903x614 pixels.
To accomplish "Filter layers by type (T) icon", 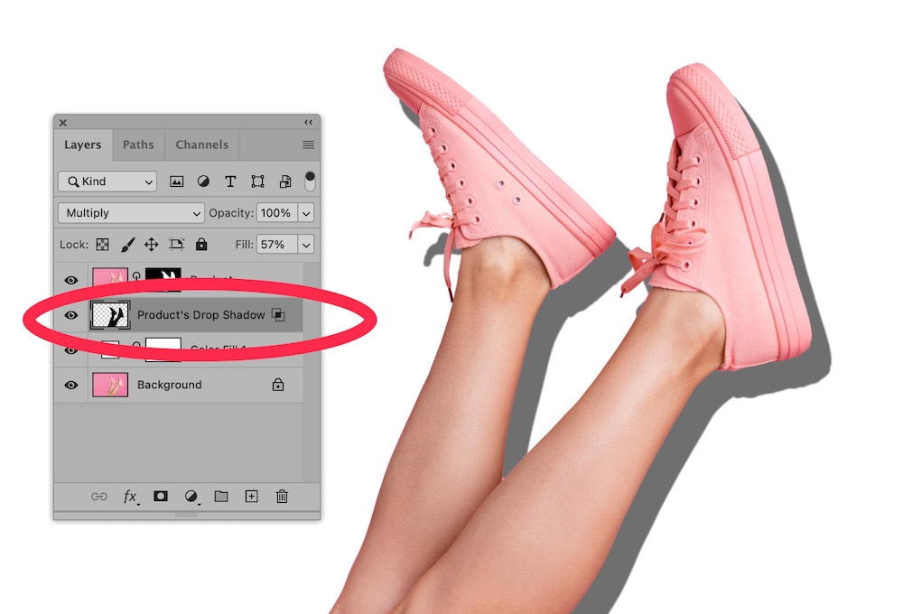I will 230,181.
